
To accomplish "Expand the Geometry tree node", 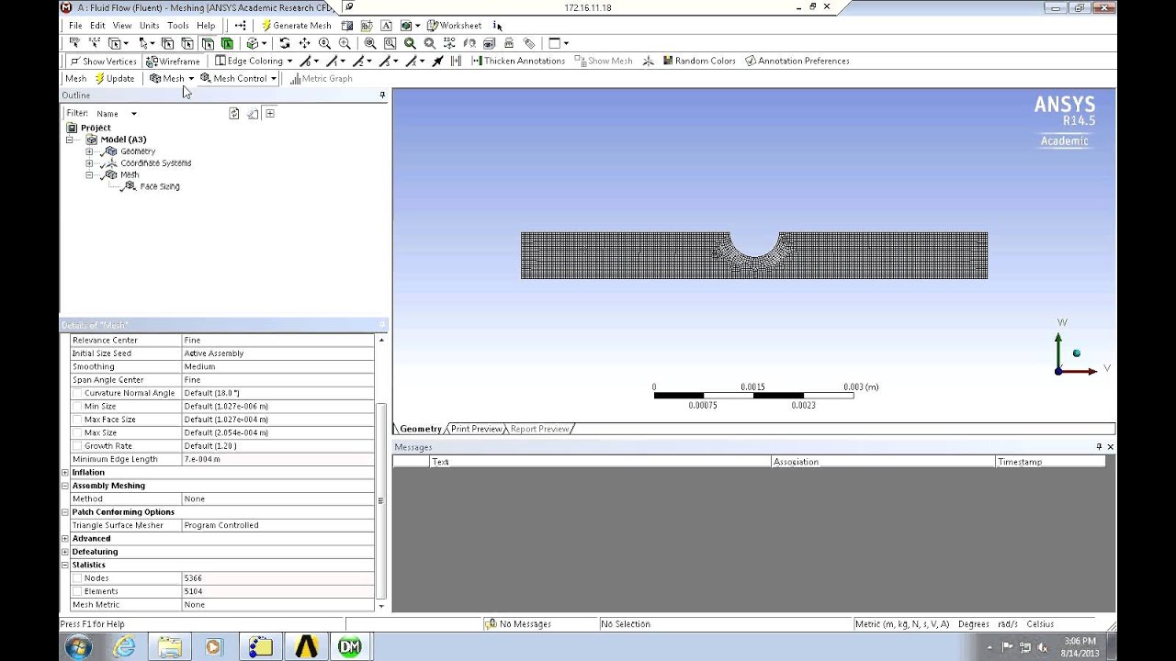I will coord(89,151).
